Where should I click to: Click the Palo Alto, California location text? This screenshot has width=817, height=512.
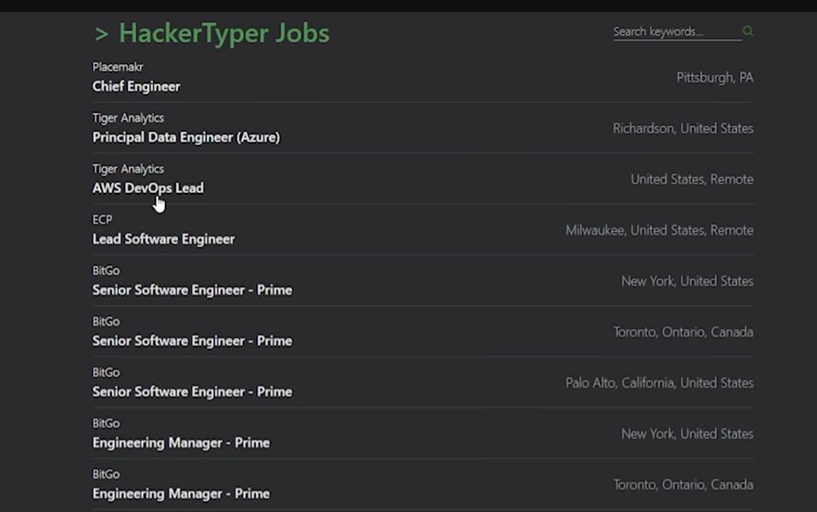point(659,383)
